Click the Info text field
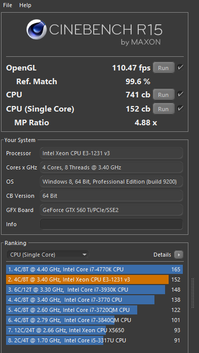This screenshot has height=353, width=199. 111,224
